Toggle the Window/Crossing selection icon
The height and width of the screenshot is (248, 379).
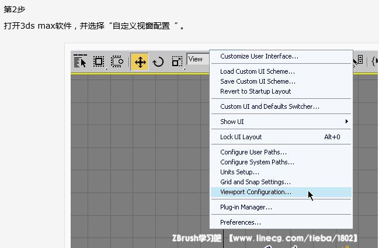coord(117,61)
